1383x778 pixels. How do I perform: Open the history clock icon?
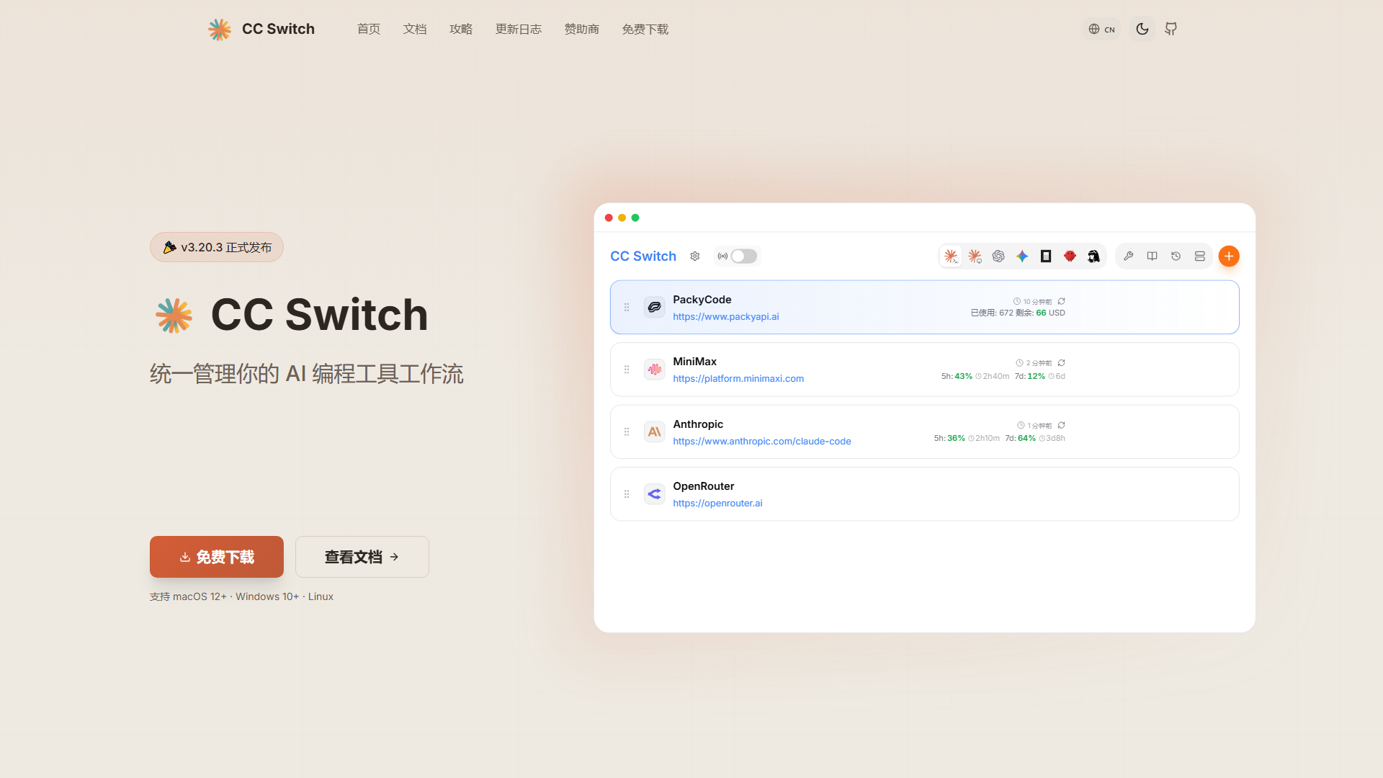1176,256
